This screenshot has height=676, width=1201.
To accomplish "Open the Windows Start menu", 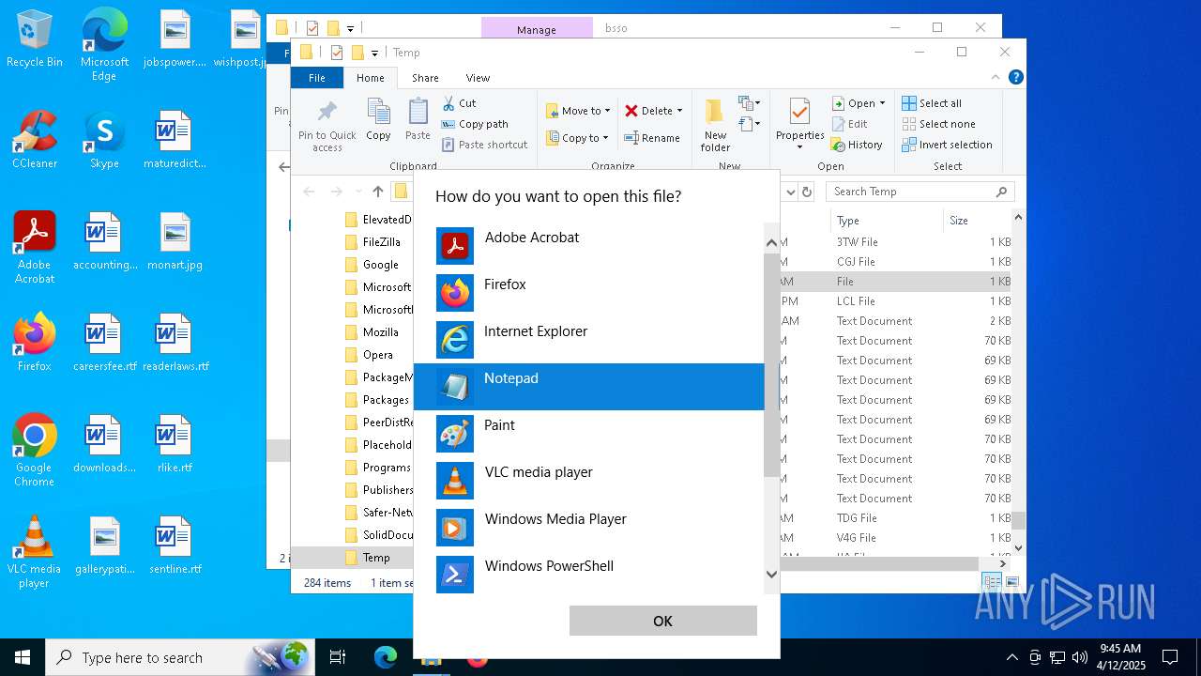I will click(22, 658).
